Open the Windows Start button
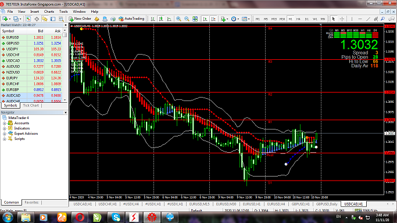Image resolution: width=397 pixels, height=223 pixels. 8,217
